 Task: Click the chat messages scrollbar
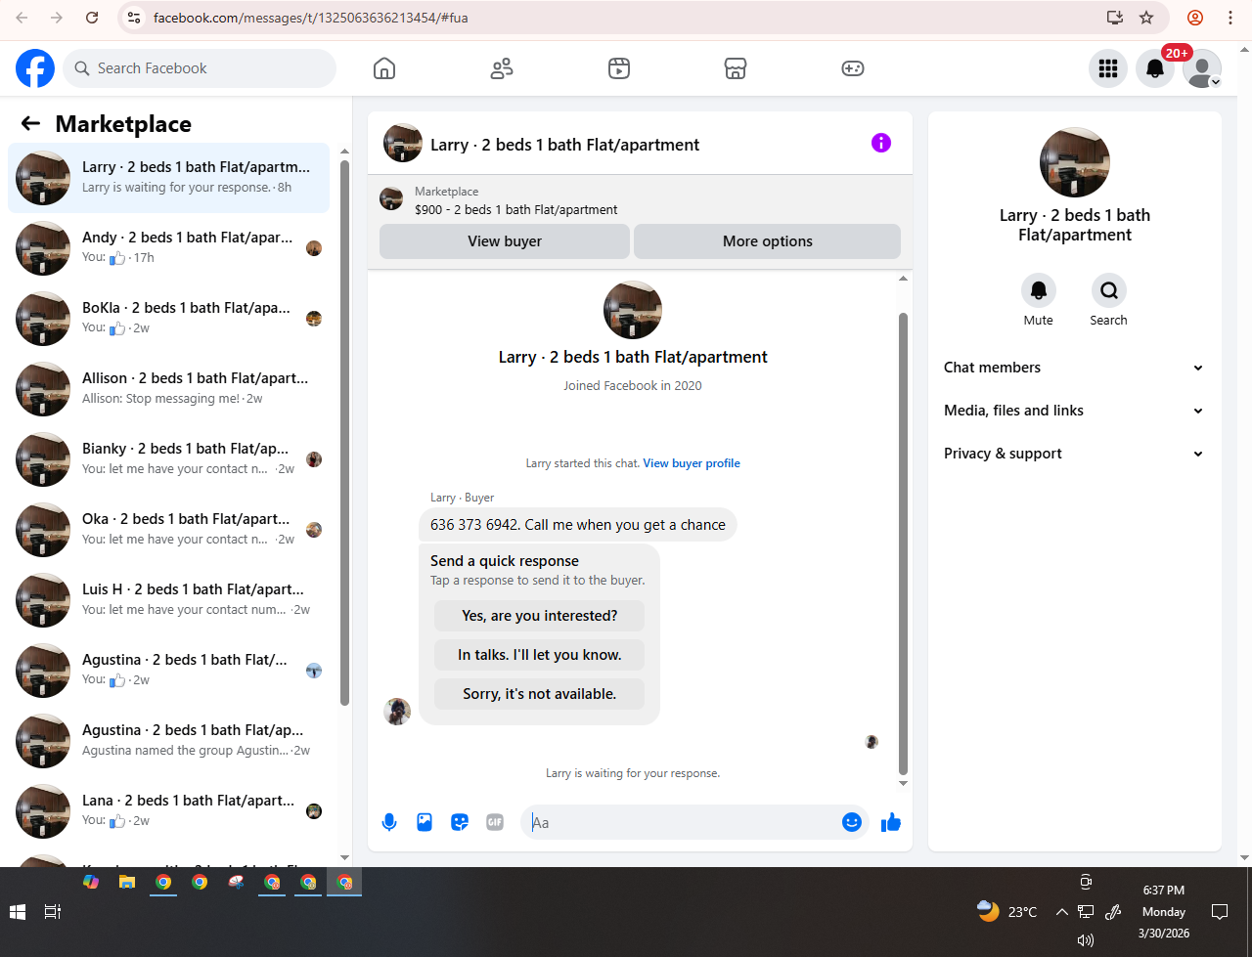pyautogui.click(x=903, y=543)
